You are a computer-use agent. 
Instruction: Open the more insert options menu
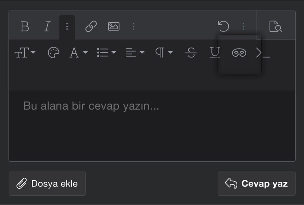133,26
